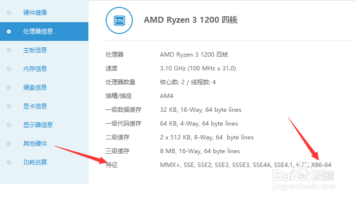The width and height of the screenshot is (355, 199).
Task: Open 其他硬件 from the sidebar
Action: 35,143
